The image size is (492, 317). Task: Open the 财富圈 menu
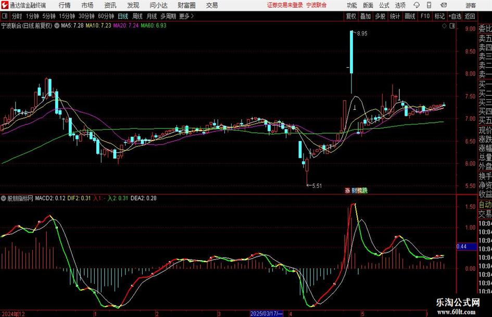click(x=186, y=5)
